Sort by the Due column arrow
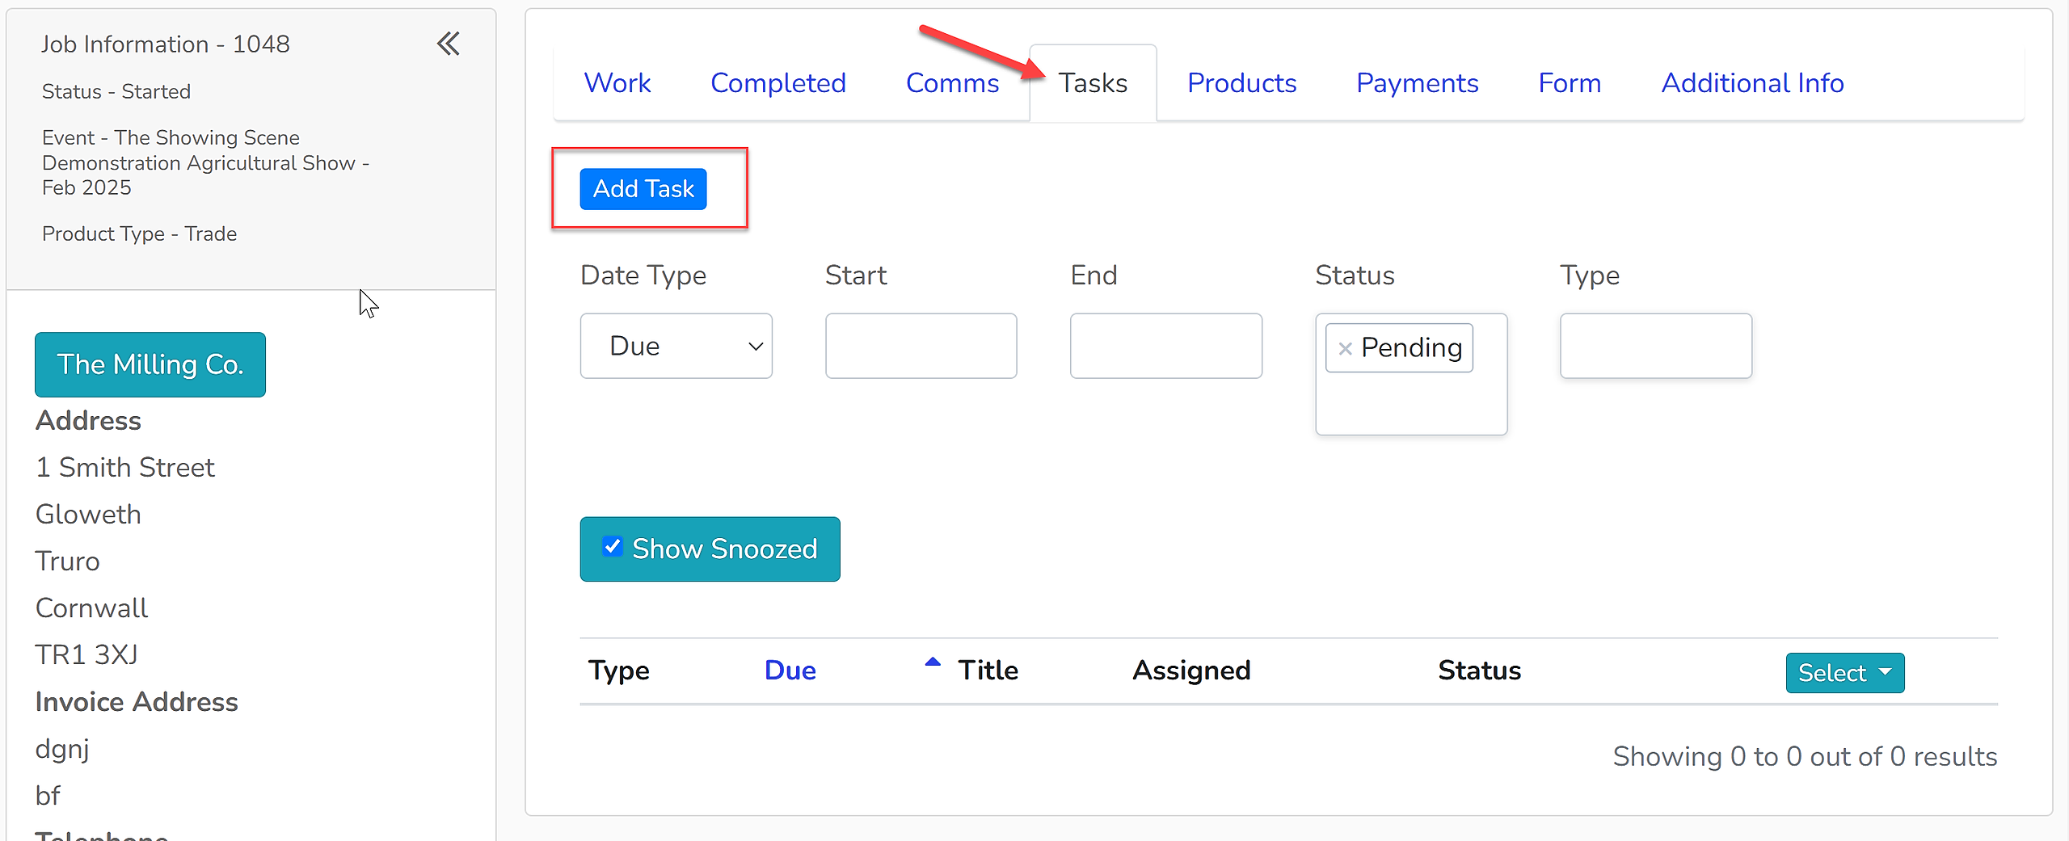This screenshot has width=2069, height=841. (933, 662)
